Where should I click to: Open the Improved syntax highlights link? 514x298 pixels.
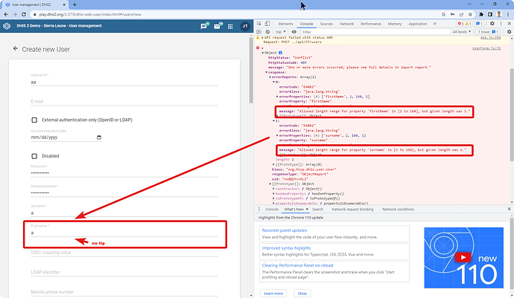[286, 248]
